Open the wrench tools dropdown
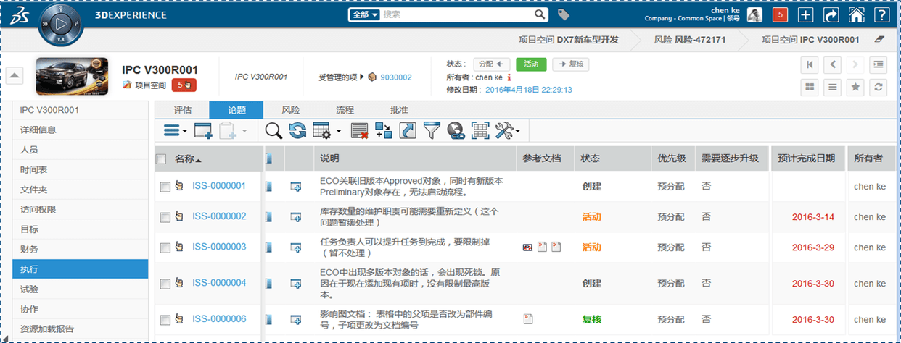This screenshot has width=901, height=343. [507, 130]
